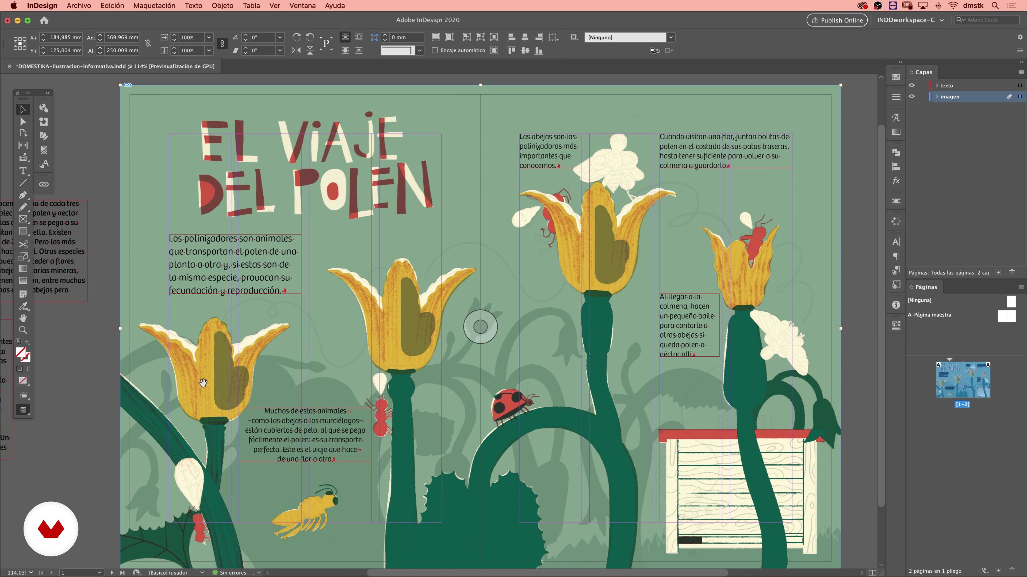
Task: Select the Gradient Swatch tool
Action: point(23,269)
